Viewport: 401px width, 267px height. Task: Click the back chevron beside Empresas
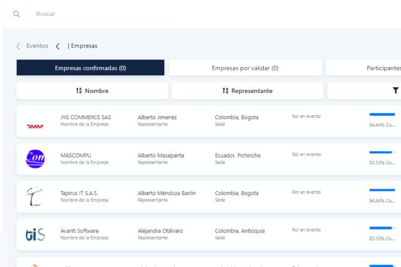tap(58, 46)
